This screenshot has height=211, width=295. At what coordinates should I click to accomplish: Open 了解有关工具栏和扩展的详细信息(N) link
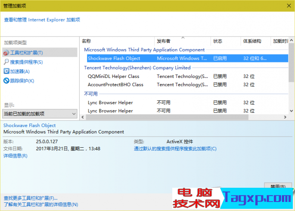point(41,205)
